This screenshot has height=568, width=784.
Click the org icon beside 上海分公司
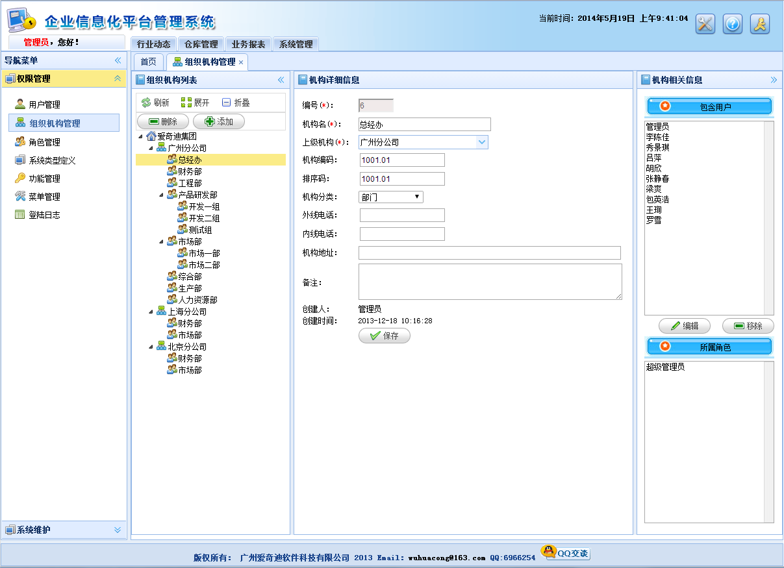coord(161,312)
